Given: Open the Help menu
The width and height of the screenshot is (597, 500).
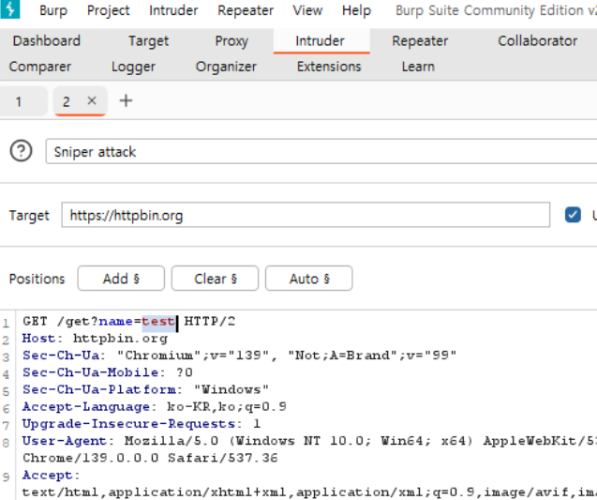Looking at the screenshot, I should (x=356, y=10).
